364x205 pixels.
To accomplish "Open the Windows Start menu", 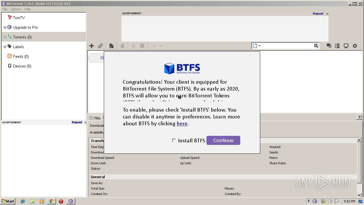I will (x=8, y=201).
